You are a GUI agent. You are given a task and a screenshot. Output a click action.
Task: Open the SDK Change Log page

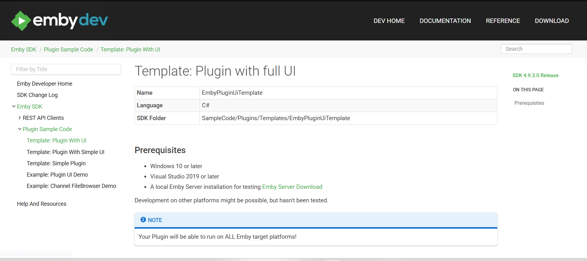(x=37, y=95)
